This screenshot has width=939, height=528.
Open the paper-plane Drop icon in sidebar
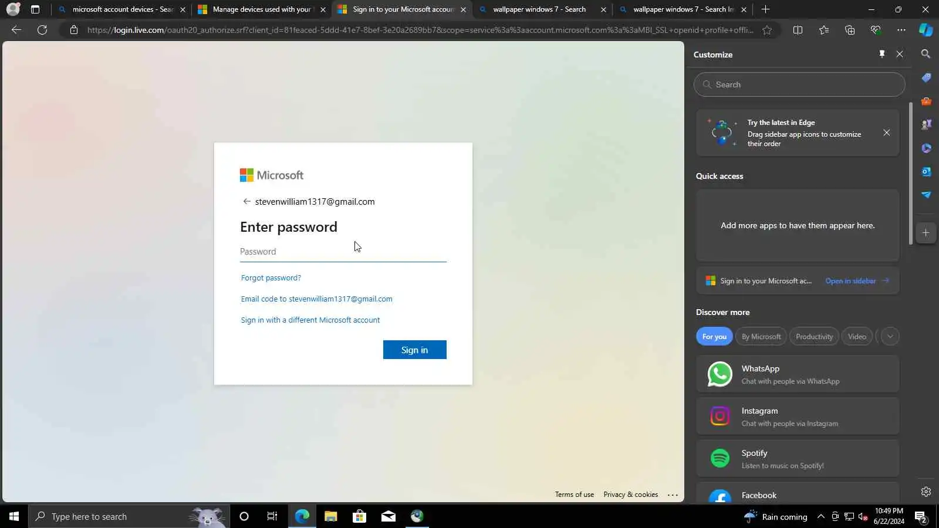[926, 195]
